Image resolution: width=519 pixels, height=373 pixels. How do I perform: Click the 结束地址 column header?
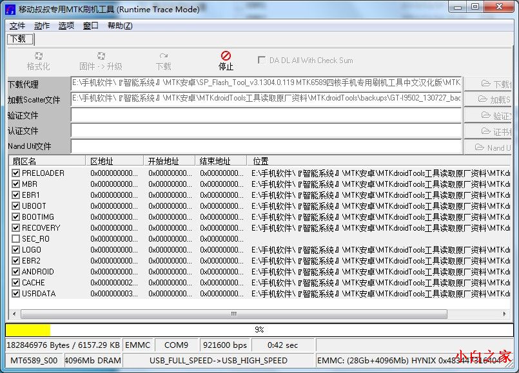pyautogui.click(x=220, y=161)
